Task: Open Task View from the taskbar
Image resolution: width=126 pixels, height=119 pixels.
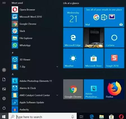Action: point(81,117)
